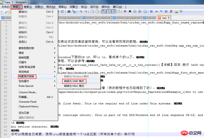
Task: Click save recorded macro icon
Action: (x=145, y=11)
